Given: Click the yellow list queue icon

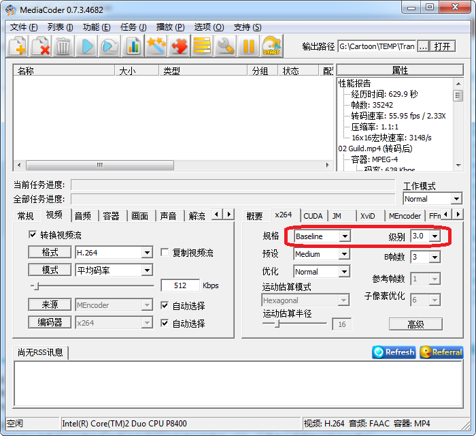Looking at the screenshot, I should click(202, 46).
